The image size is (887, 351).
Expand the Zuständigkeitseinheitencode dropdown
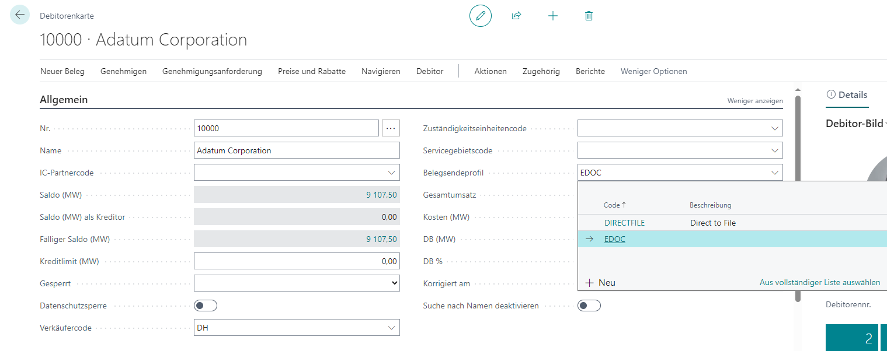[x=774, y=128]
